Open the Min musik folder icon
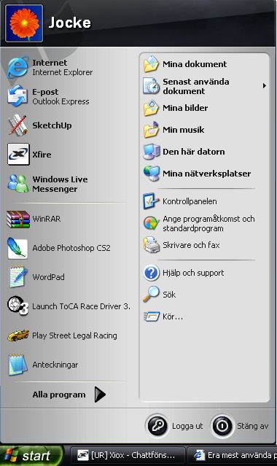Screen dimensions: 277x466 pos(152,130)
